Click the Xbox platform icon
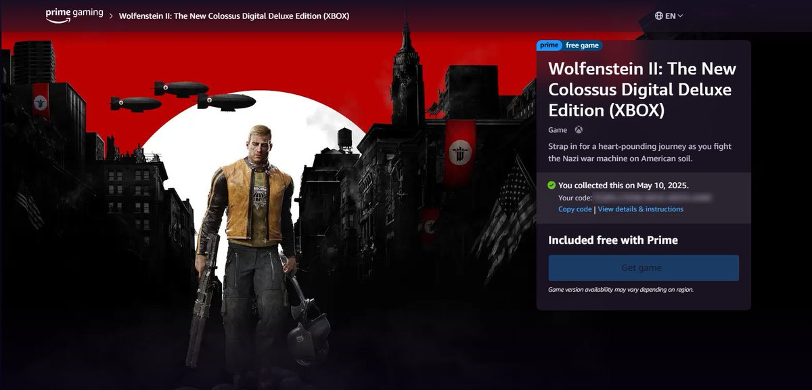 [579, 129]
